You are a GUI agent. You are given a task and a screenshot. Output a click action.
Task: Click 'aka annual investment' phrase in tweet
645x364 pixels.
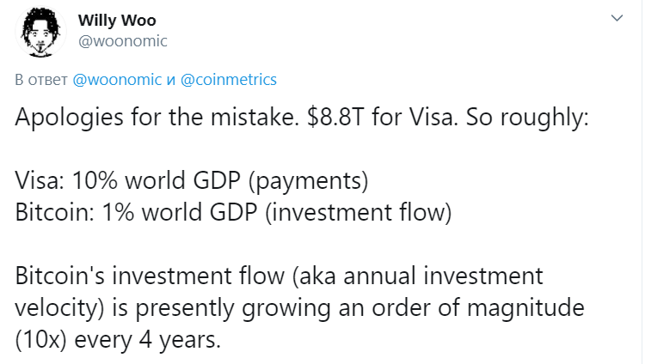(x=421, y=276)
